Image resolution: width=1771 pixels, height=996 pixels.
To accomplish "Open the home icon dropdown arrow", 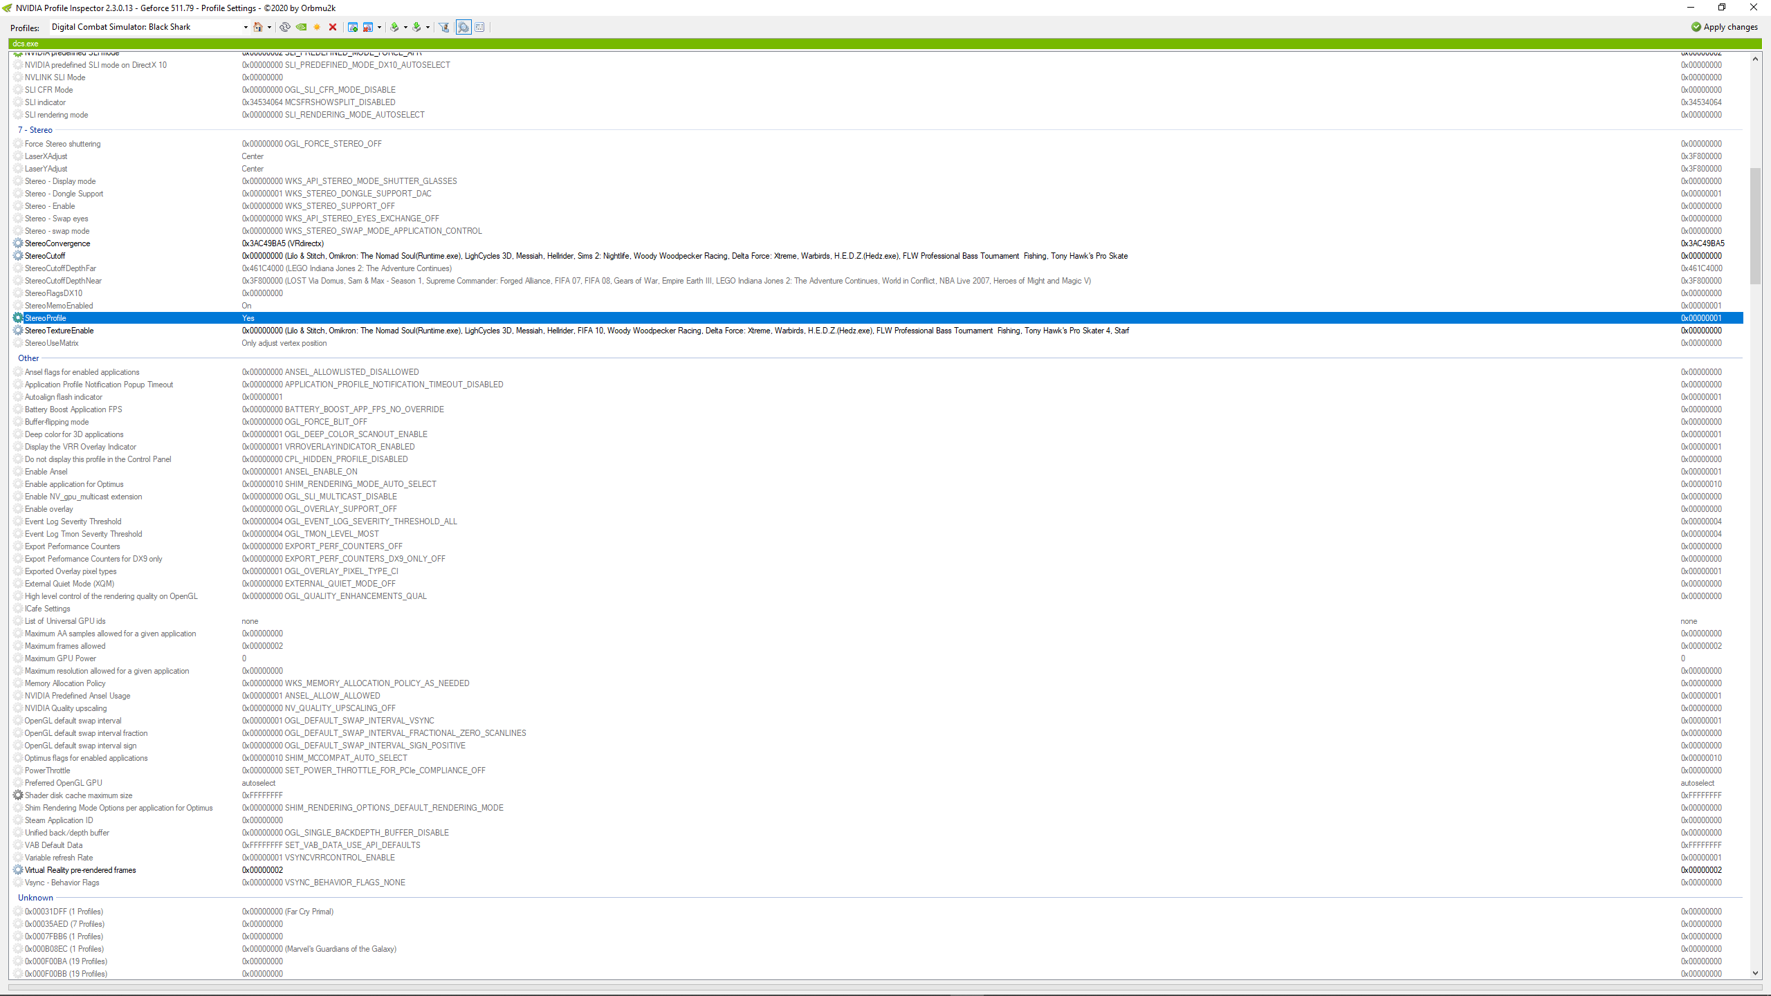I will click(x=269, y=28).
